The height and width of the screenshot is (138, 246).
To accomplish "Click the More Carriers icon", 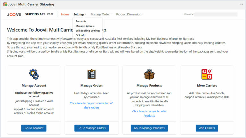I will tap(207, 74).
